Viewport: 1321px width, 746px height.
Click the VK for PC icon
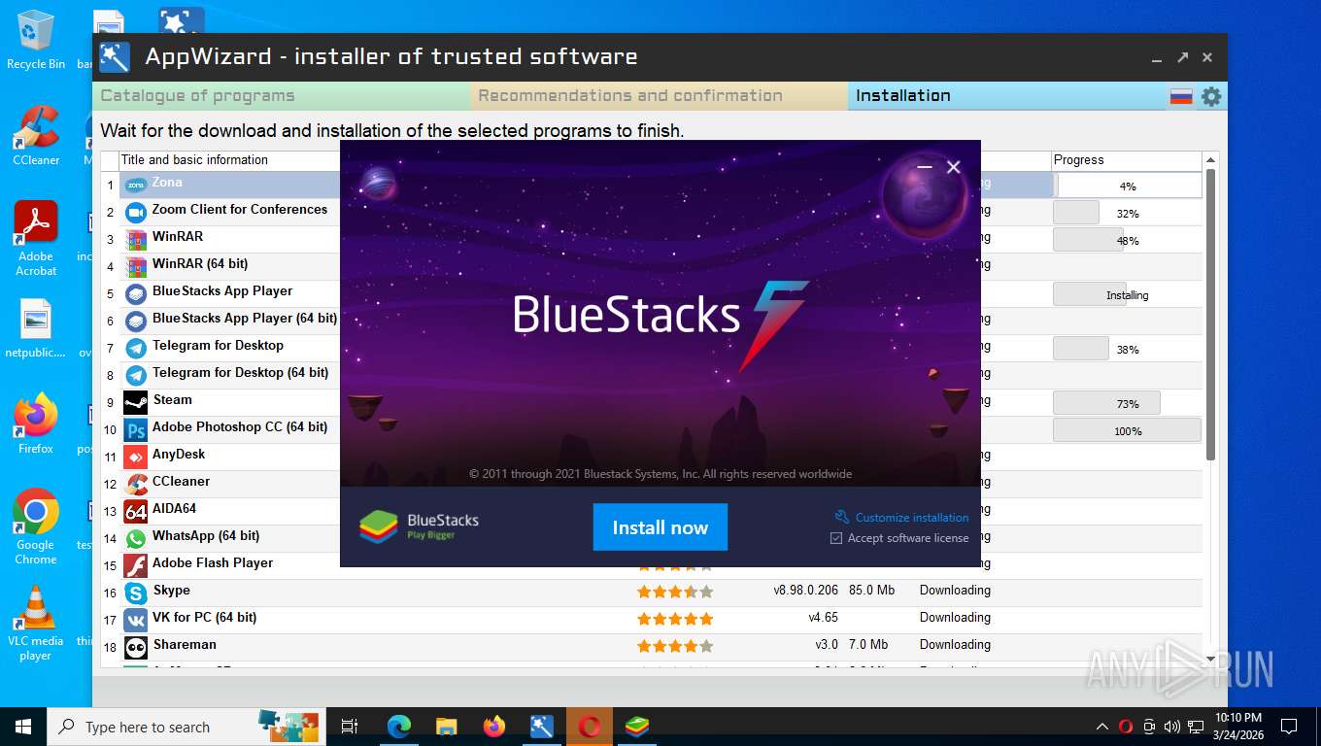coord(136,620)
